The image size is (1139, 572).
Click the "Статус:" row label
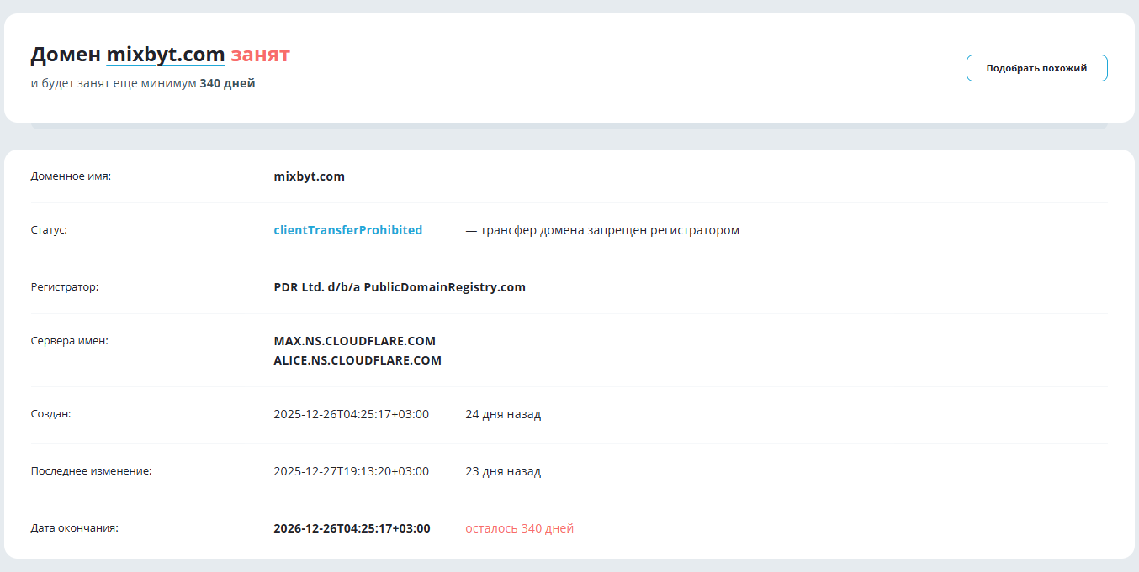pyautogui.click(x=49, y=230)
